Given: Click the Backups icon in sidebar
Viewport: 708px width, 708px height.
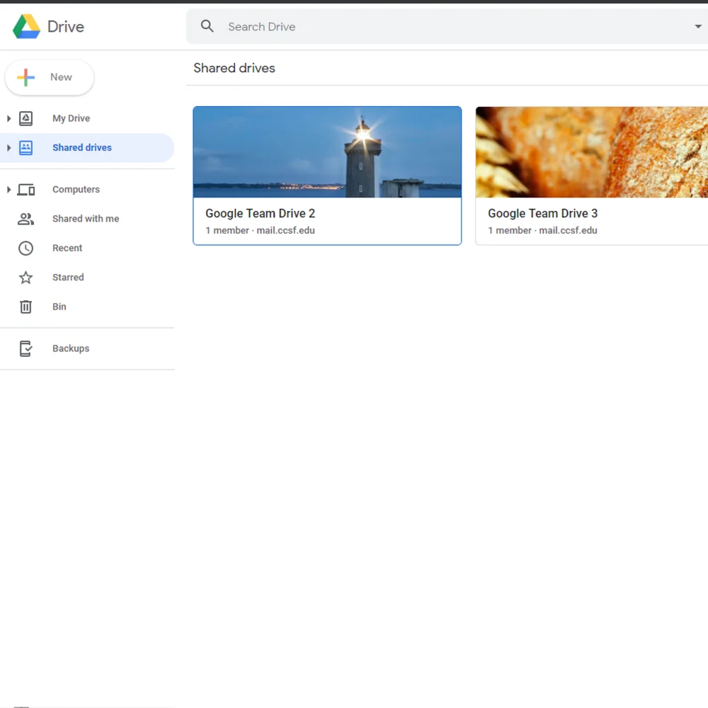Looking at the screenshot, I should click(26, 348).
